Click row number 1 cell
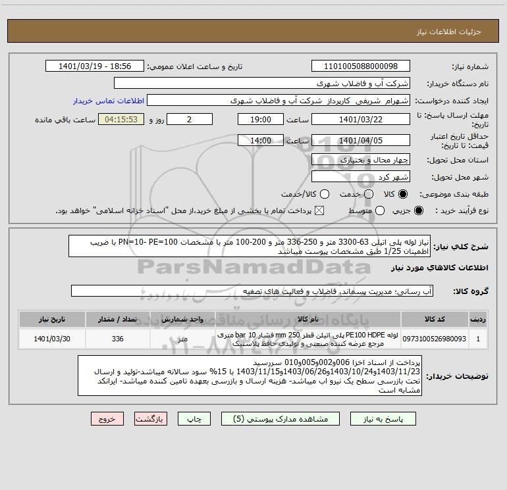The image size is (507, 490). click(478, 339)
